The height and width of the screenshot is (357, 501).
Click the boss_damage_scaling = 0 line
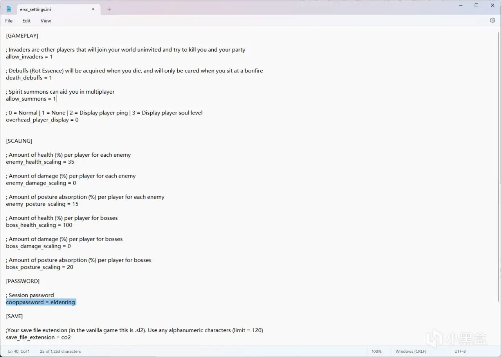point(38,246)
